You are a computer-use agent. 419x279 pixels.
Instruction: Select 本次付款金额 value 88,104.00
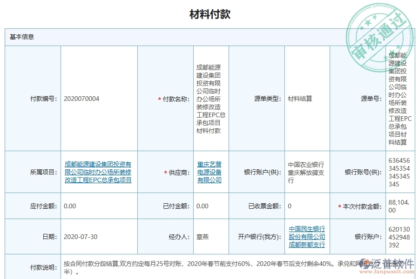coord(399,206)
